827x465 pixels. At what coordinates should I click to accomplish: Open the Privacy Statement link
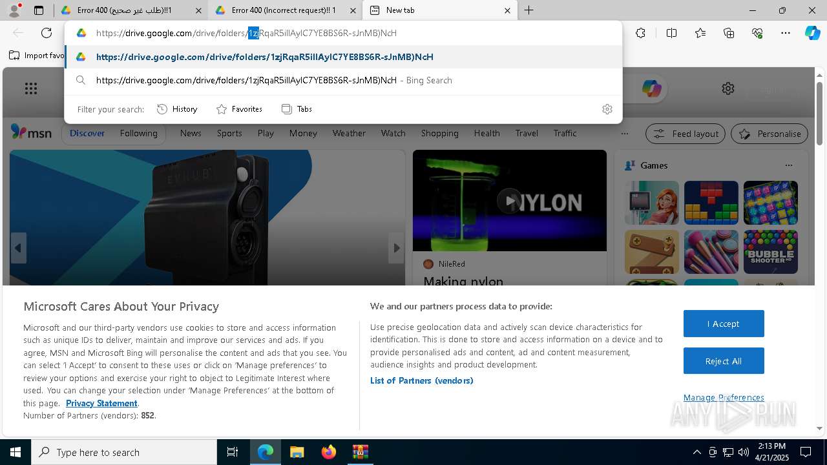101,403
